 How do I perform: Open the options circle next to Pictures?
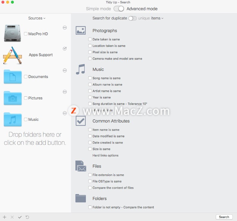coord(65,92)
